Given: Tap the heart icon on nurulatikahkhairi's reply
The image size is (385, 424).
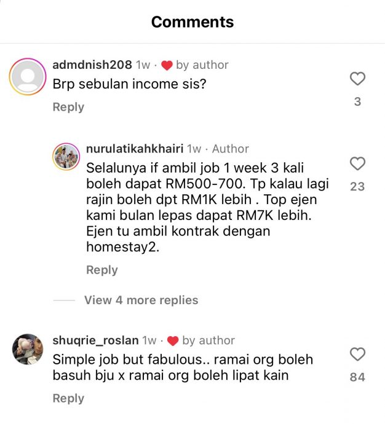Looking at the screenshot, I should coord(357,163).
